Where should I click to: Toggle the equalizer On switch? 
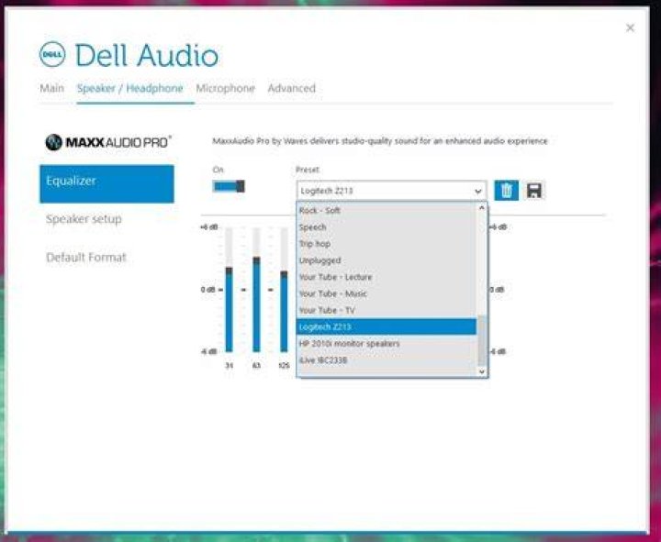point(229,186)
